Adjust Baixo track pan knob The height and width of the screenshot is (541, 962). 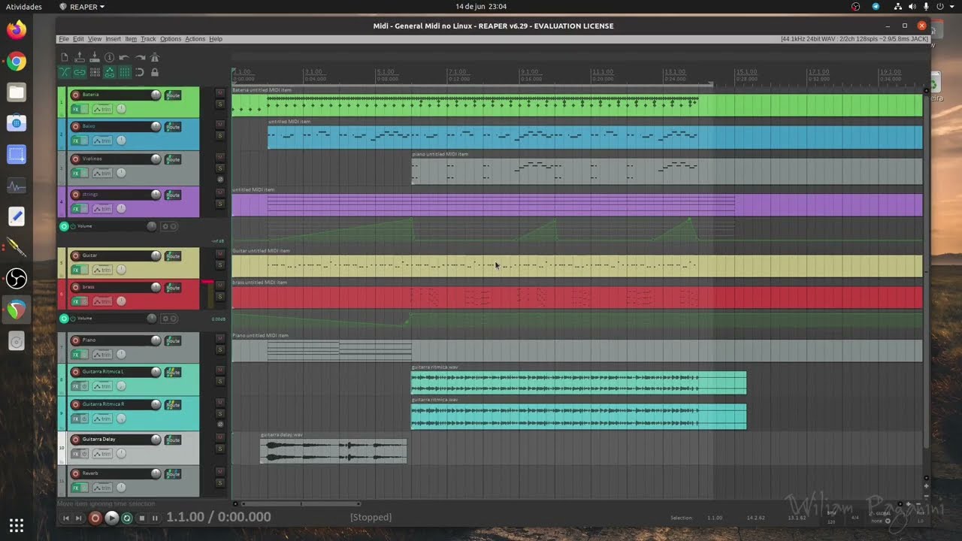[121, 141]
